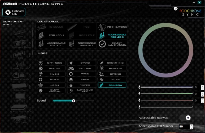205x133 pixels.
Task: Select the RGB LED 2 channel
Action: (x=81, y=35)
